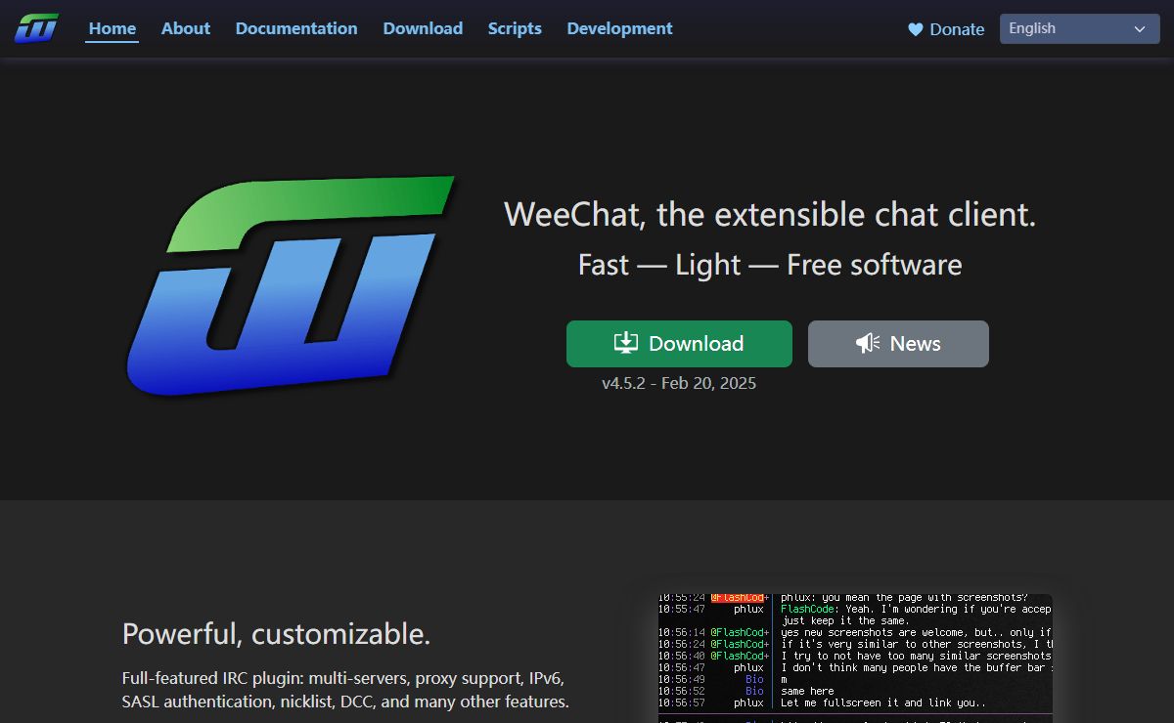Click the download icon in green button
The width and height of the screenshot is (1174, 723).
pyautogui.click(x=626, y=343)
